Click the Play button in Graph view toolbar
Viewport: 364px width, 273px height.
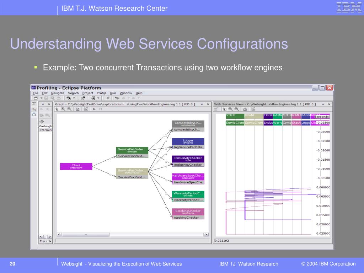pos(94,109)
